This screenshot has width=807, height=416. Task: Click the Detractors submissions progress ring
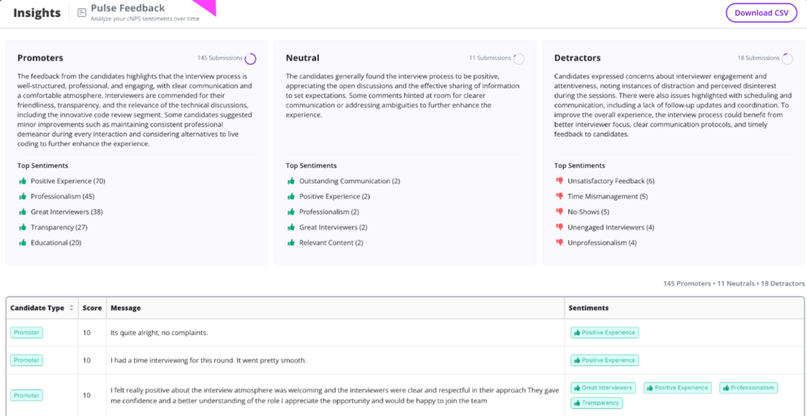(x=787, y=59)
